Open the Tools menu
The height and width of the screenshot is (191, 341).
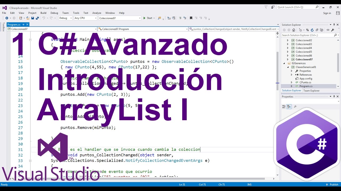[x=76, y=13]
